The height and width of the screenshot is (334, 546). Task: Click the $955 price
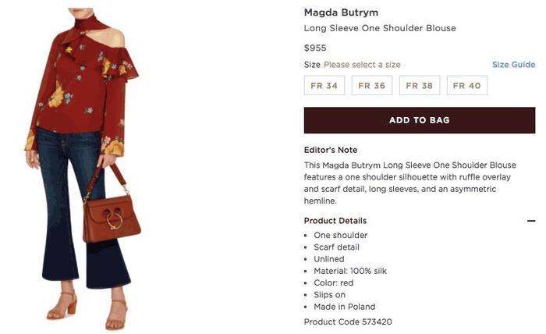click(315, 48)
